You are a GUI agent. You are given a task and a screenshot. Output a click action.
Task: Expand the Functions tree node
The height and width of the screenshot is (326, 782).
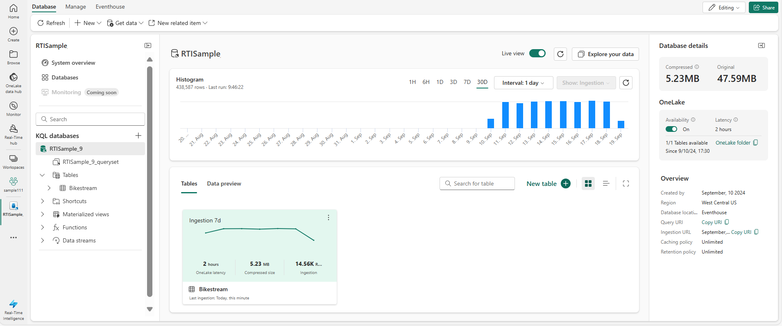42,227
